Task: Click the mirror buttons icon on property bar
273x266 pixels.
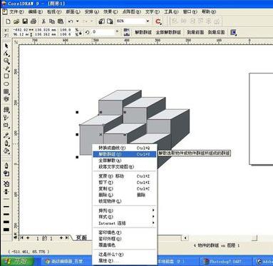Action: (127, 32)
